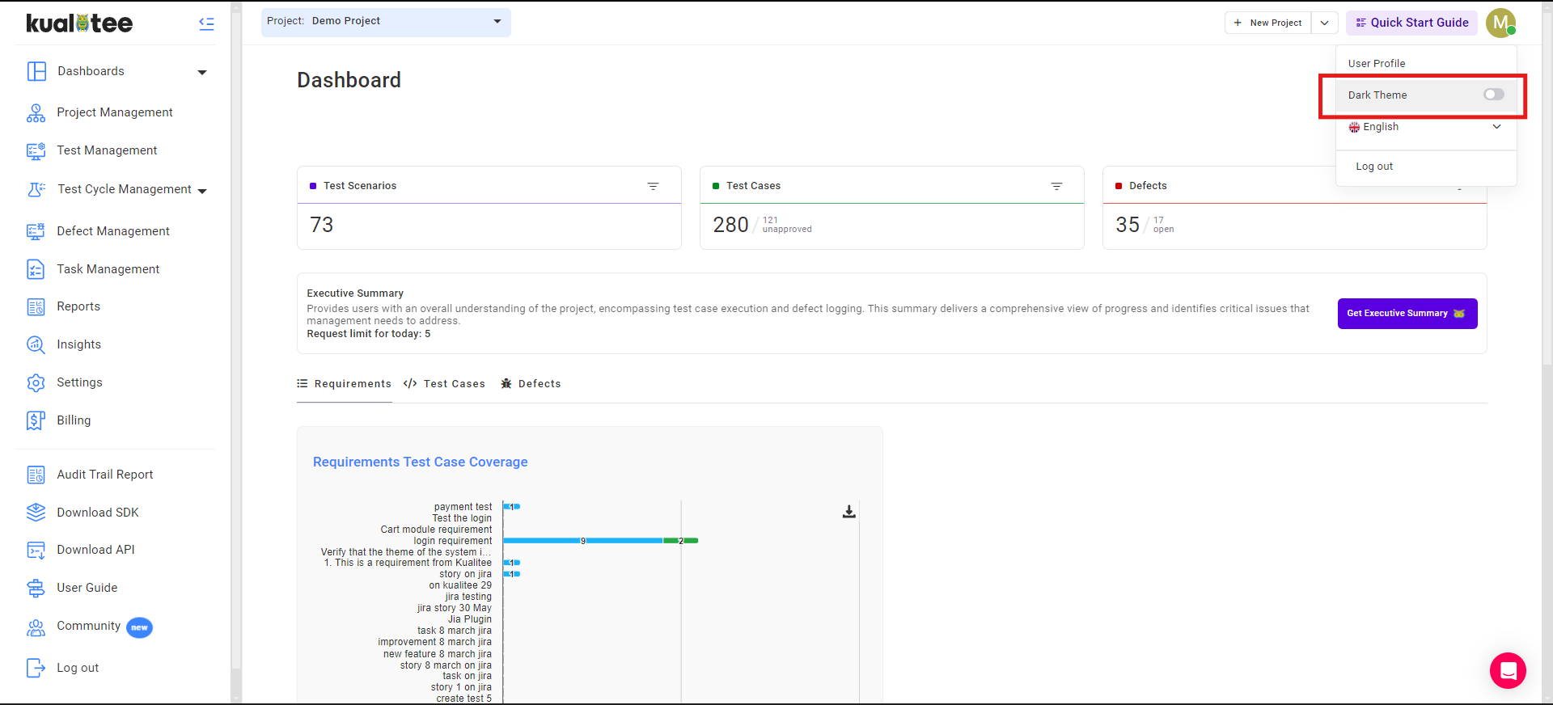Viewport: 1553px width, 705px height.
Task: Enable the Dark Theme toggle
Action: 1493,95
